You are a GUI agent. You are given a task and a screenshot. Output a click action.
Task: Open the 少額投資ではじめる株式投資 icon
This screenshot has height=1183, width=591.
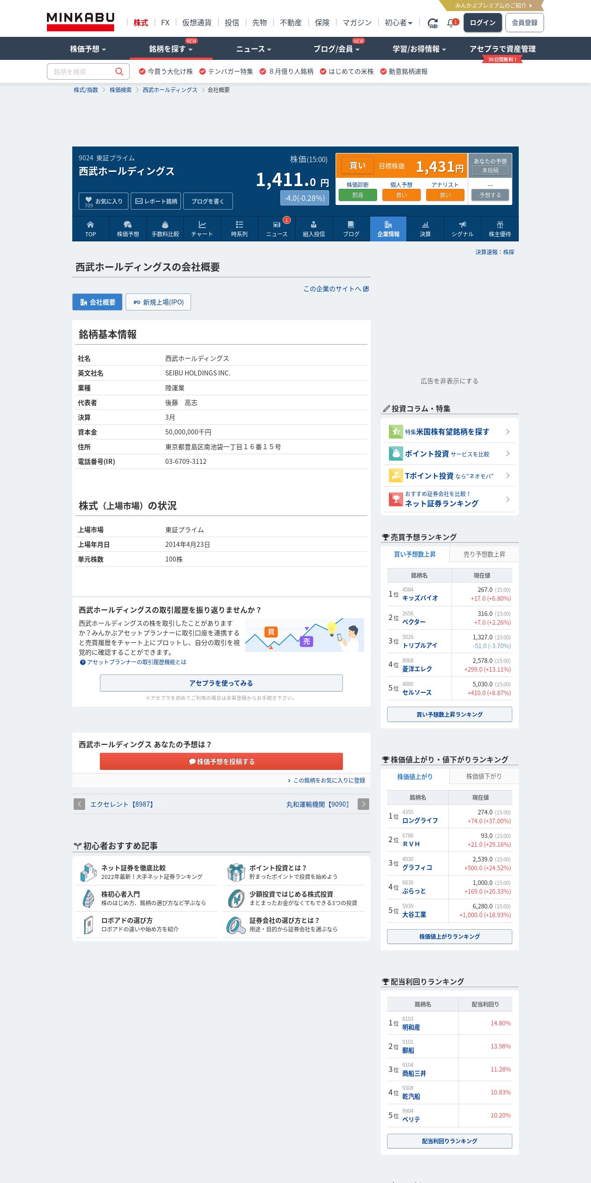pyautogui.click(x=236, y=898)
